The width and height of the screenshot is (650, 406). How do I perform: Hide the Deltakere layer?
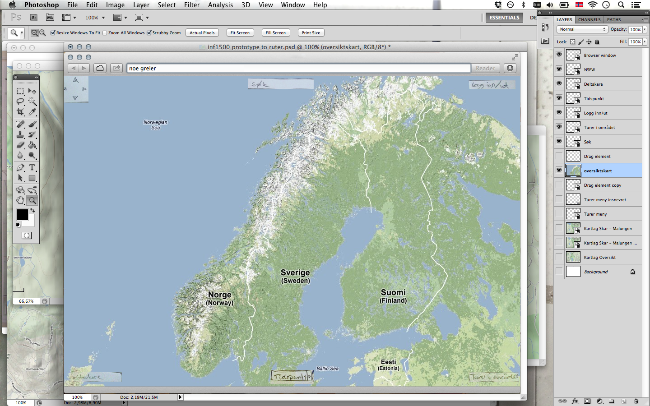click(559, 83)
